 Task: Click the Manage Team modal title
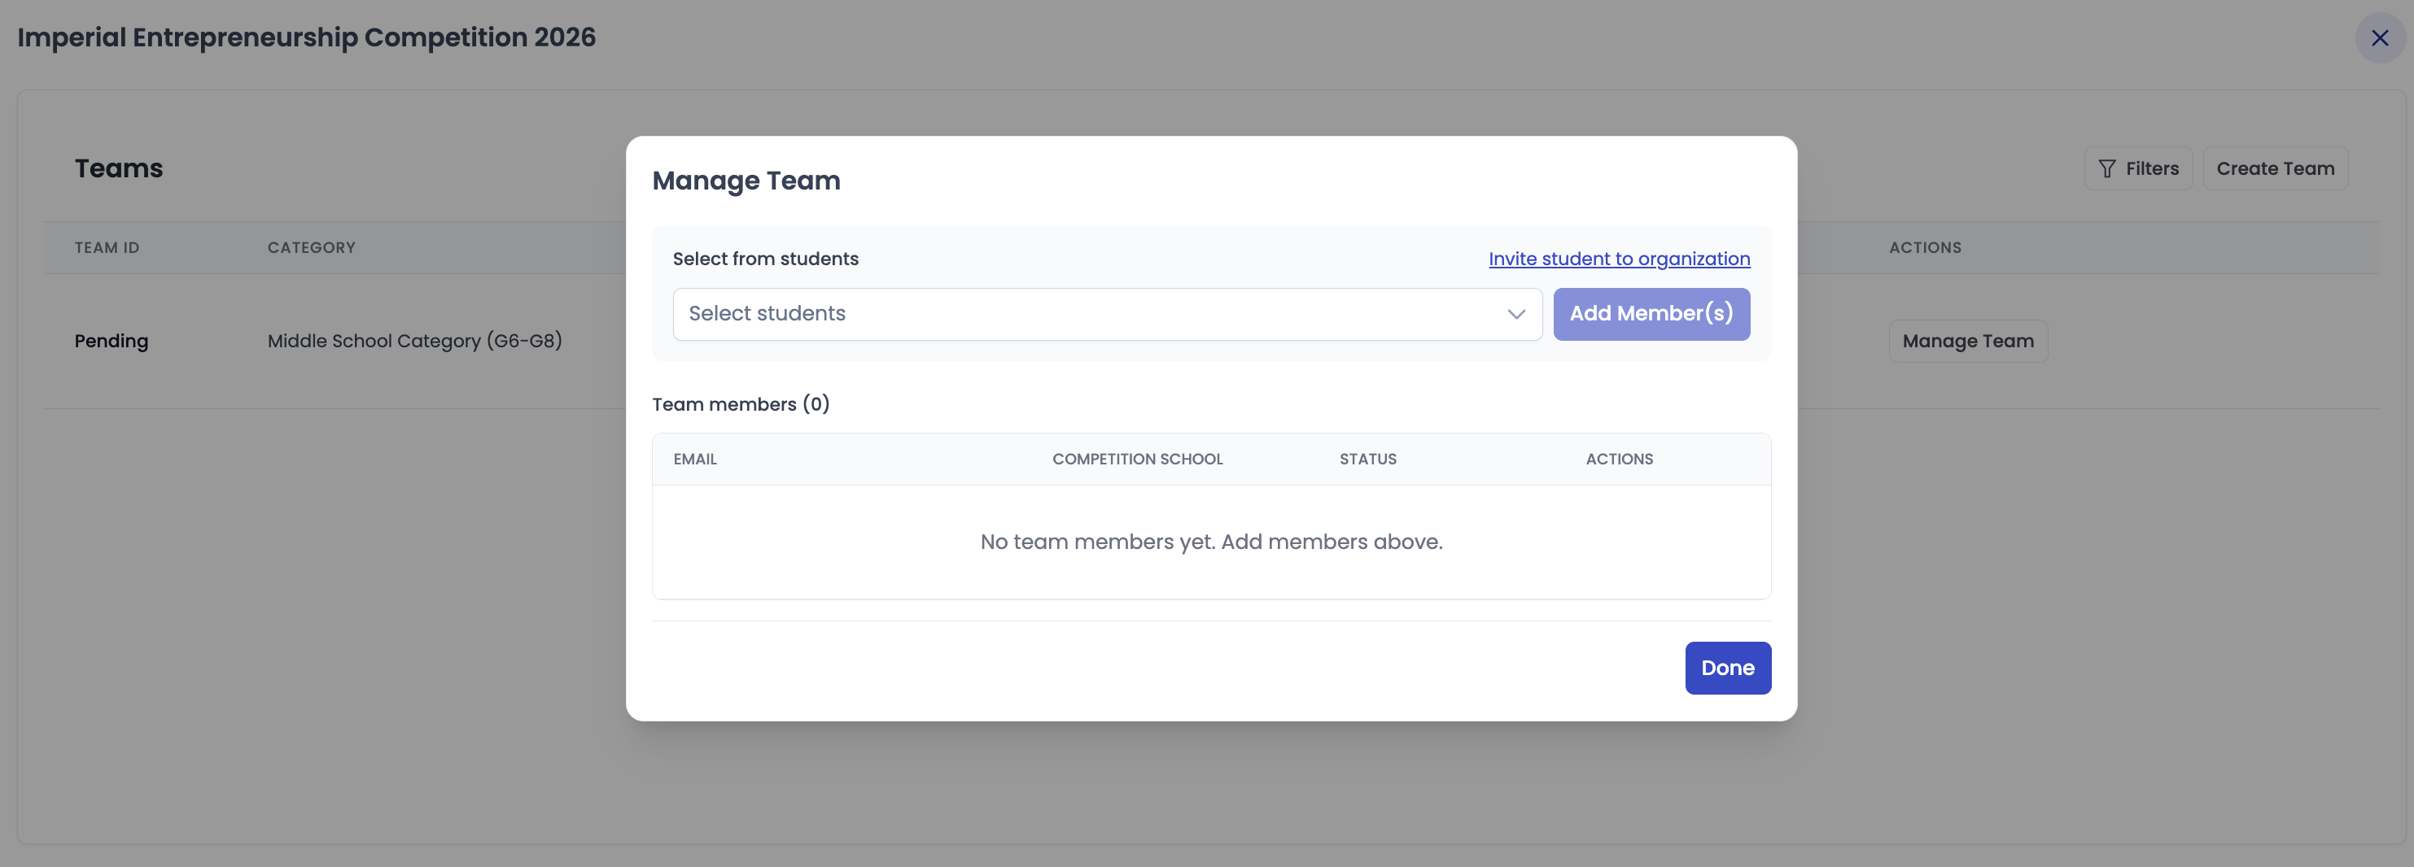[746, 181]
